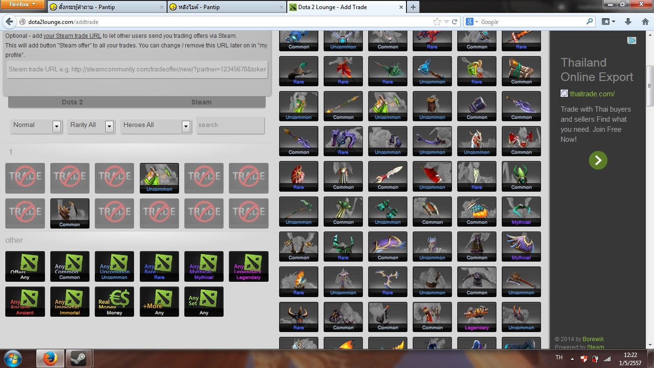The width and height of the screenshot is (654, 368).
Task: Add the Common serrated white sword
Action: tap(388, 176)
